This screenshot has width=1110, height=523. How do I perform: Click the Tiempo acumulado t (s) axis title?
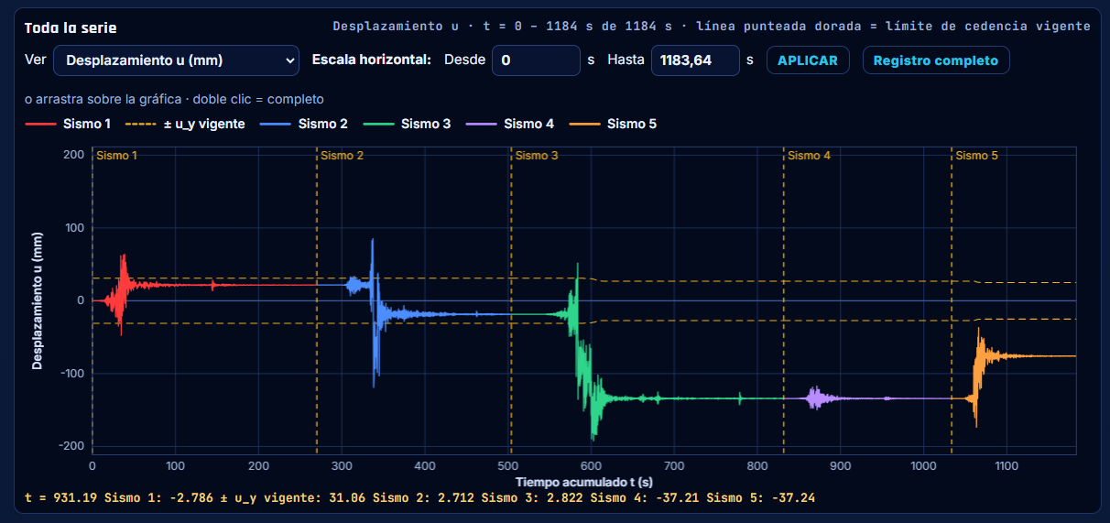click(583, 482)
